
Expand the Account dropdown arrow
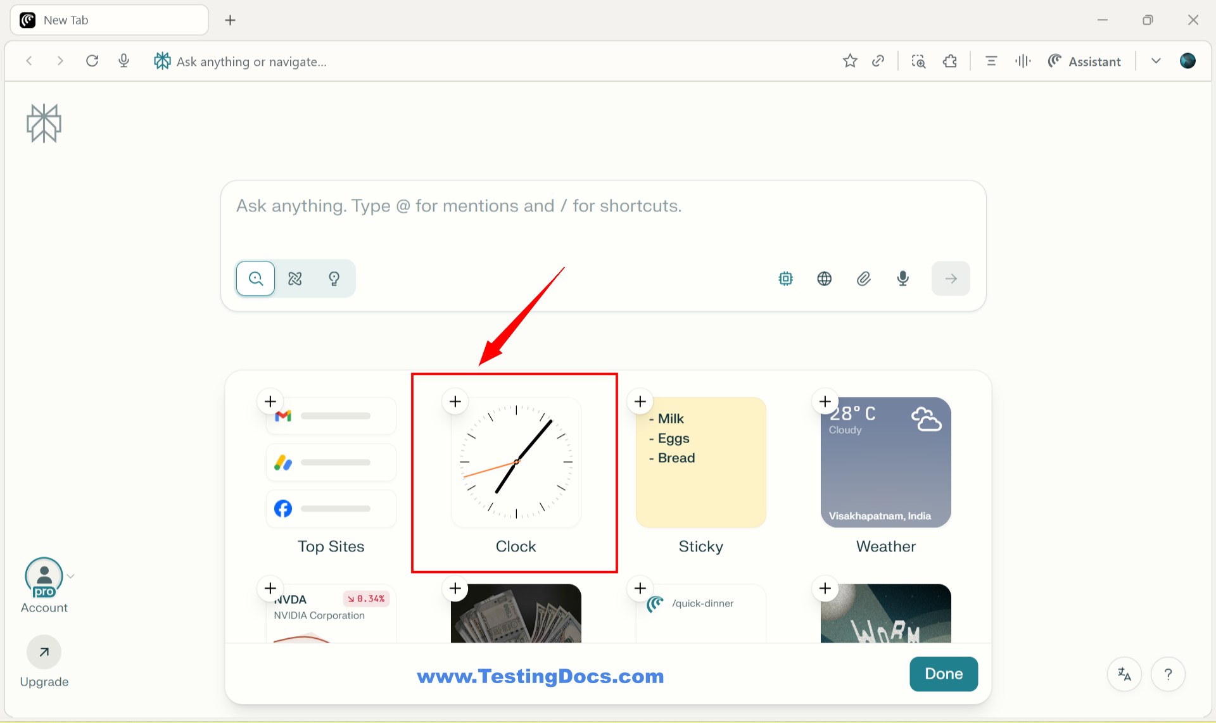(71, 576)
